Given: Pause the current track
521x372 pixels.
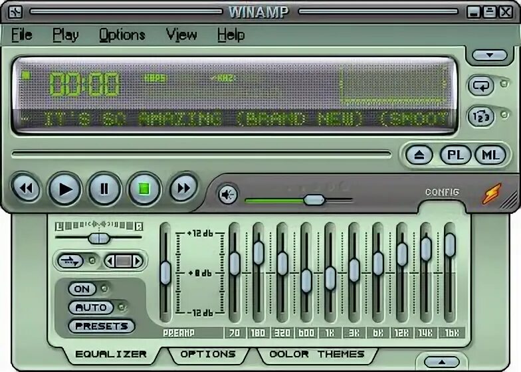Looking at the screenshot, I should point(104,189).
